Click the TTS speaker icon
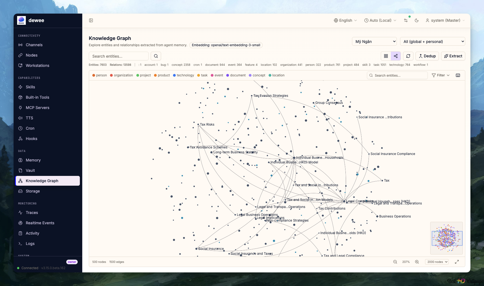The width and height of the screenshot is (484, 286). click(20, 118)
